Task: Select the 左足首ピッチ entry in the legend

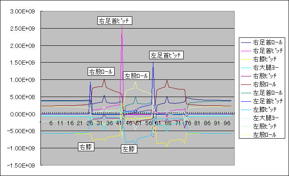Action: tap(262, 101)
